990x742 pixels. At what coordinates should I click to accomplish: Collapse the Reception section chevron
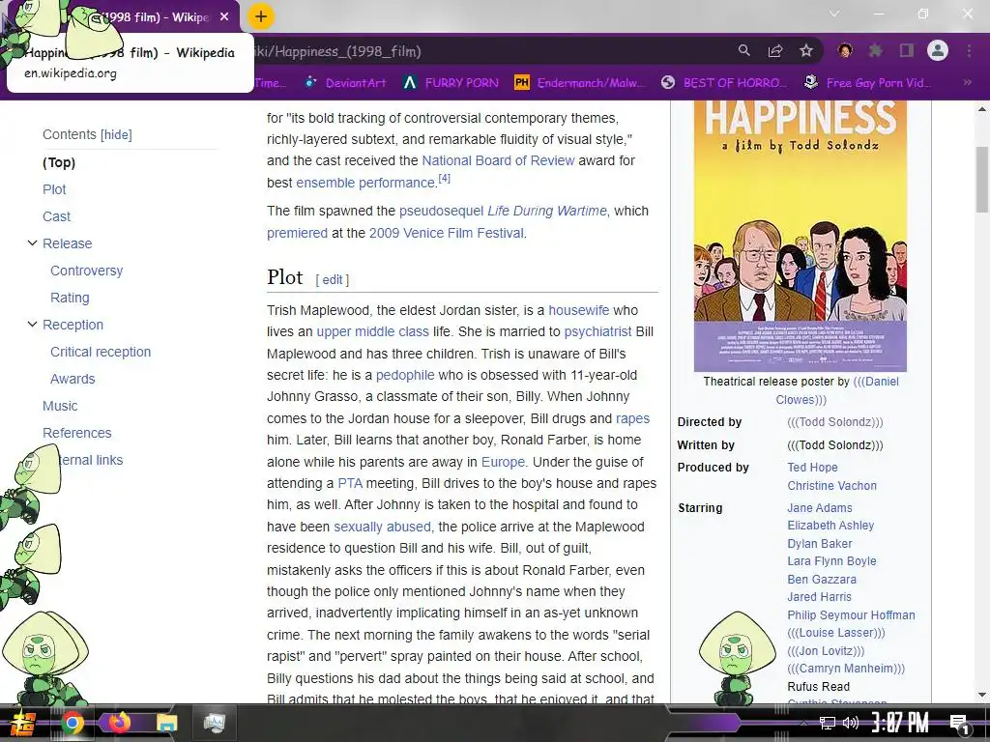pos(32,325)
